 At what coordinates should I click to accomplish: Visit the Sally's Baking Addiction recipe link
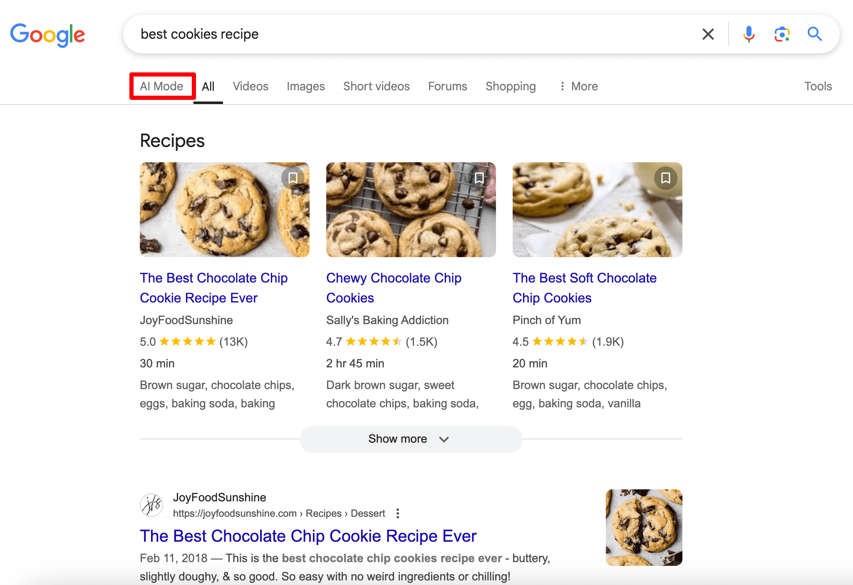394,288
